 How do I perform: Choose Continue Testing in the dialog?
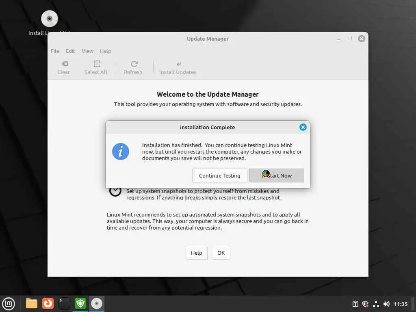pos(219,175)
